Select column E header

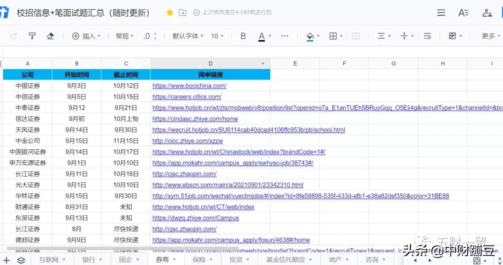coord(295,64)
